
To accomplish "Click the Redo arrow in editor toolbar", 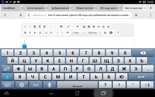I will click(x=55, y=27).
